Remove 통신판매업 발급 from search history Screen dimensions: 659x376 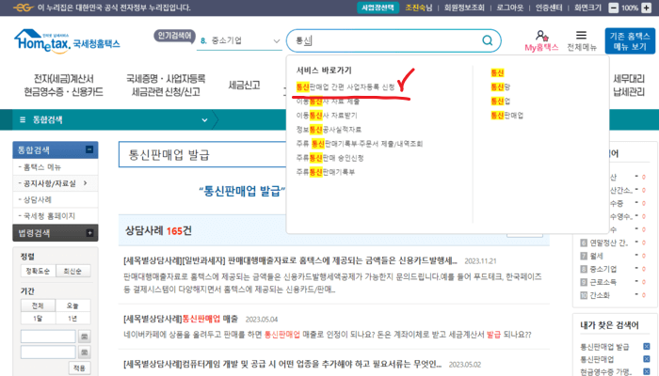coord(647,346)
